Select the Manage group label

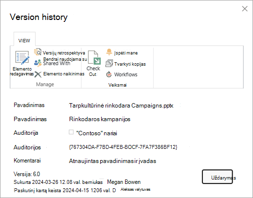45,84
